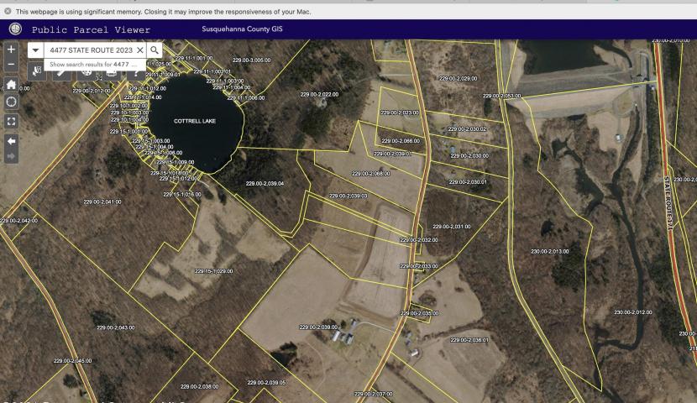
Task: Select parcel 229.00-2,037.00
Action: (374, 394)
